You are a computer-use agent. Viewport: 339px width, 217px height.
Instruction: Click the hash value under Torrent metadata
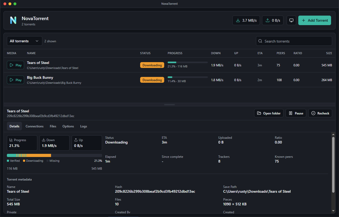155,191
